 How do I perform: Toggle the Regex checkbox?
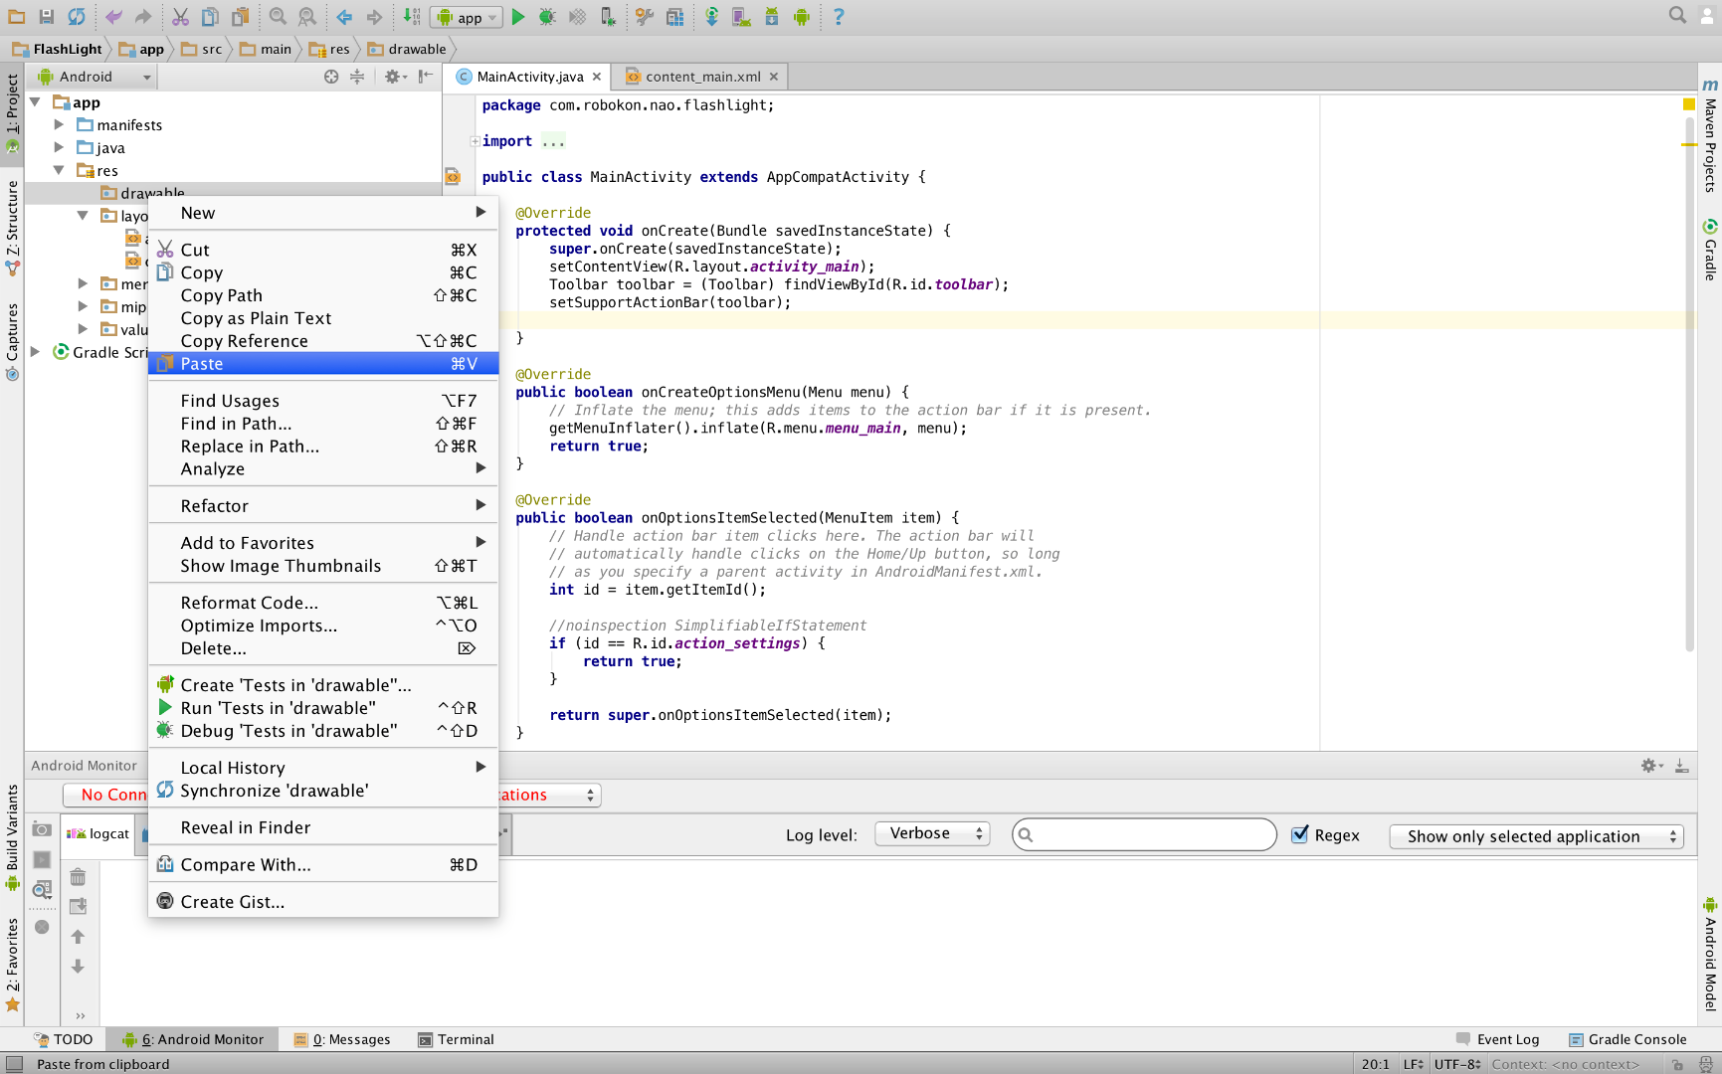coord(1299,835)
